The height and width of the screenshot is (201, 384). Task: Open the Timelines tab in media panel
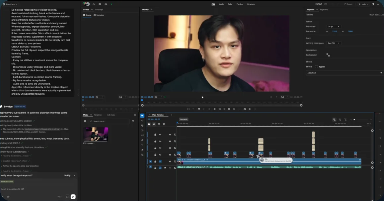98,115
